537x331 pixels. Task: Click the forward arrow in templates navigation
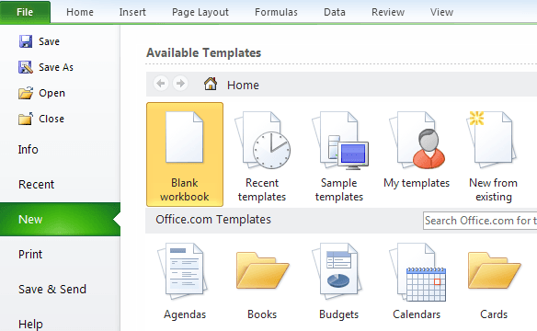point(180,84)
